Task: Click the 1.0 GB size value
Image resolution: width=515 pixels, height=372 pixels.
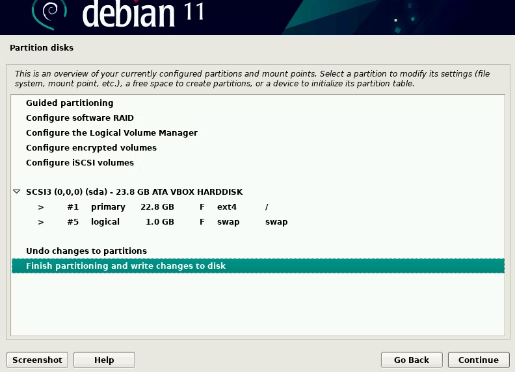Action: coord(159,222)
